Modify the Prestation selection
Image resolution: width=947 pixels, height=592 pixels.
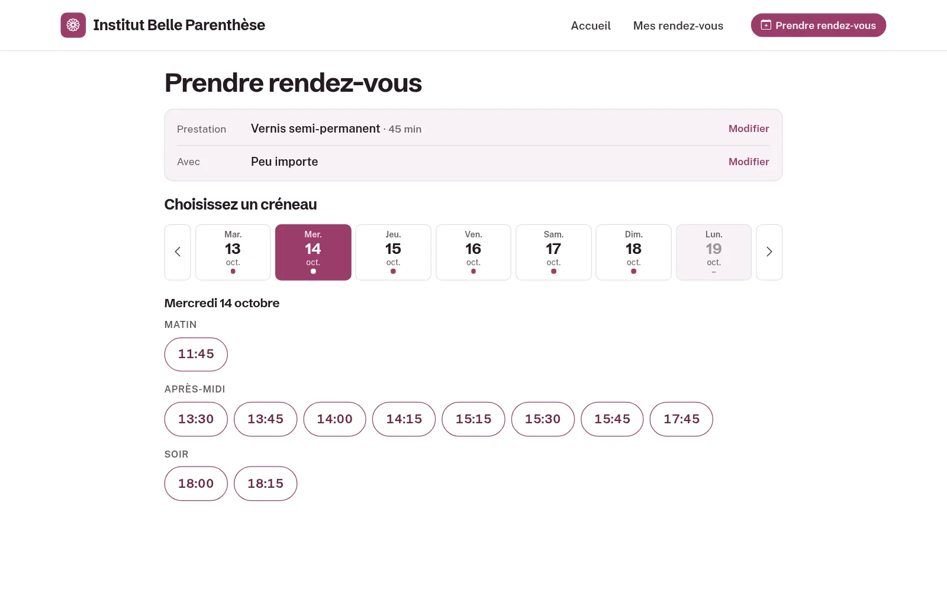click(x=749, y=128)
